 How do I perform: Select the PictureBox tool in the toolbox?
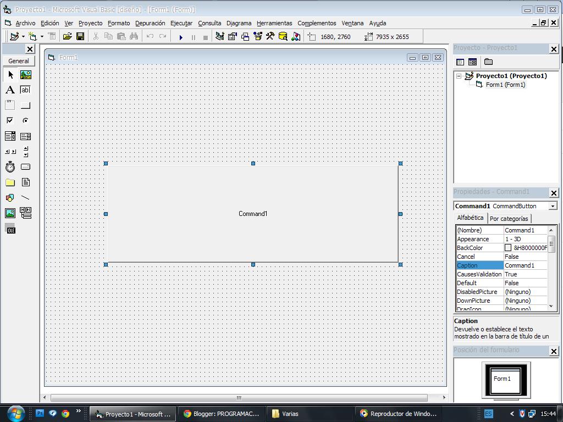pos(25,75)
